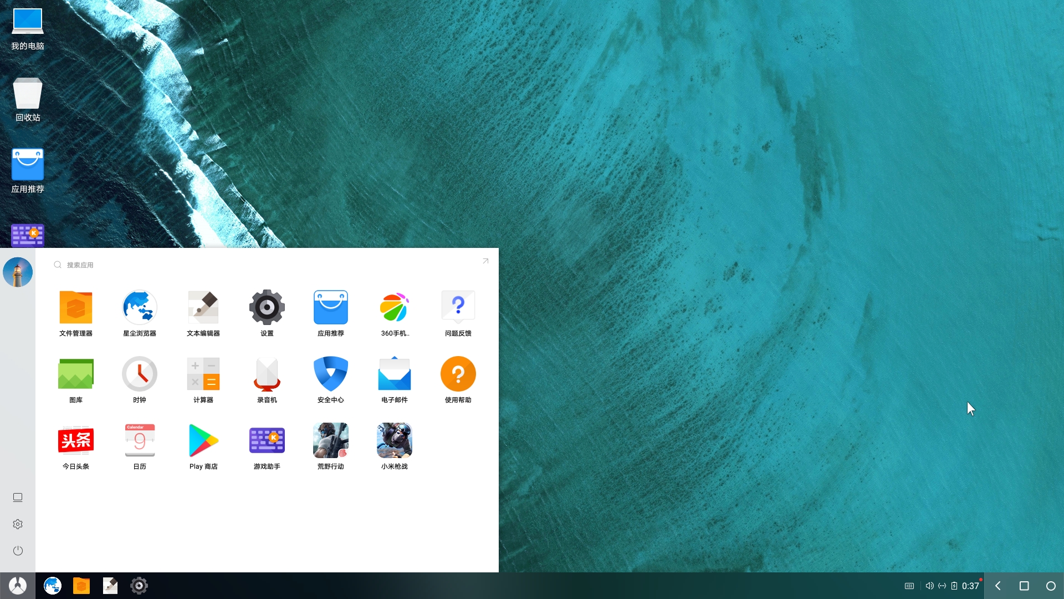Open the 录音机 recorder app
Image resolution: width=1064 pixels, height=599 pixels.
click(267, 379)
